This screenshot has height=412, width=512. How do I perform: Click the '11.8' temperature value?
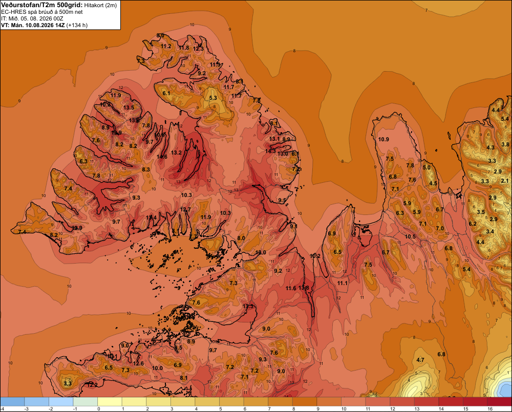[x=184, y=48]
